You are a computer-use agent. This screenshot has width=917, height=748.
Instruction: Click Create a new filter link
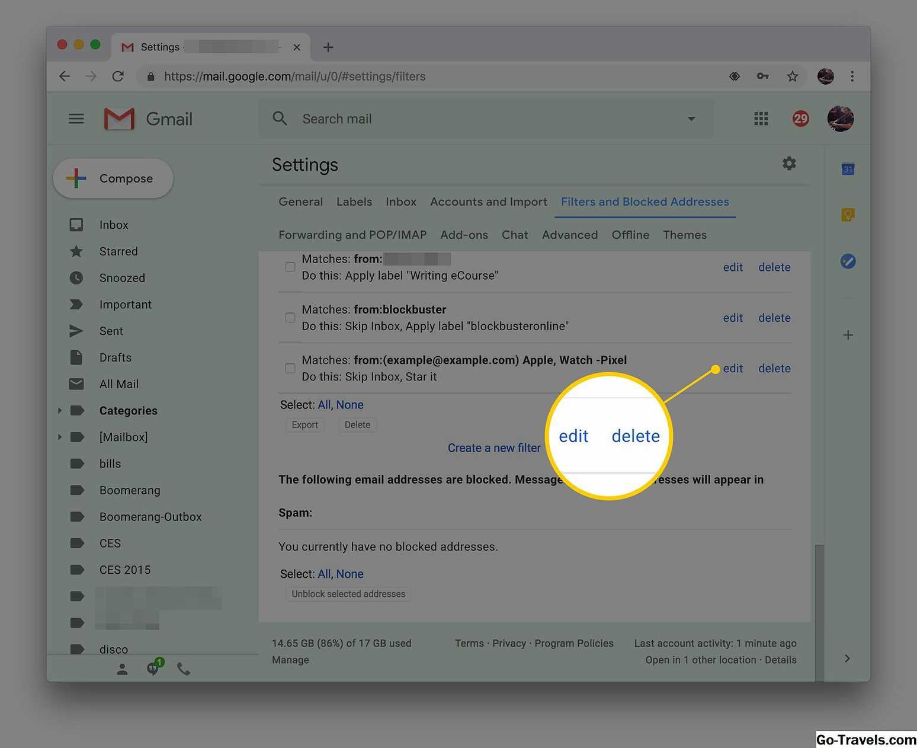click(x=494, y=448)
